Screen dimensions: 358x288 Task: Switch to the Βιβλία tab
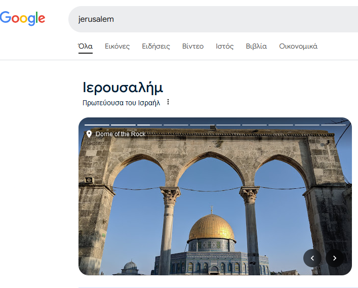click(256, 47)
